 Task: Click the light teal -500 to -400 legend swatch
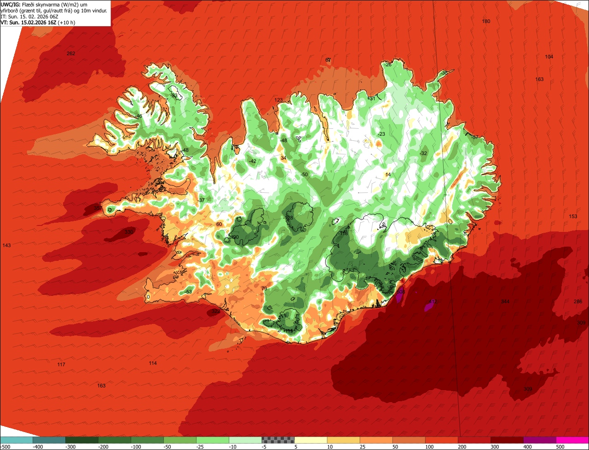click(17, 440)
